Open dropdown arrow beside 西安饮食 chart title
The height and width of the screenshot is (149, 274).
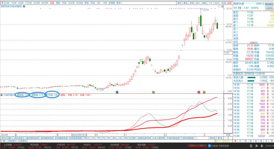24,6
